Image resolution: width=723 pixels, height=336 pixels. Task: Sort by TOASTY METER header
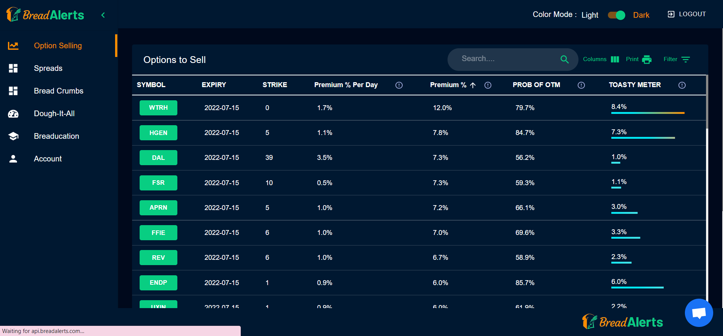tap(635, 85)
